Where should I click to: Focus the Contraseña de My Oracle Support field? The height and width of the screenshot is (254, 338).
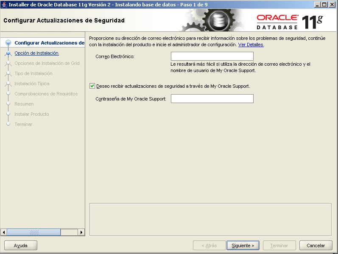[x=212, y=98]
